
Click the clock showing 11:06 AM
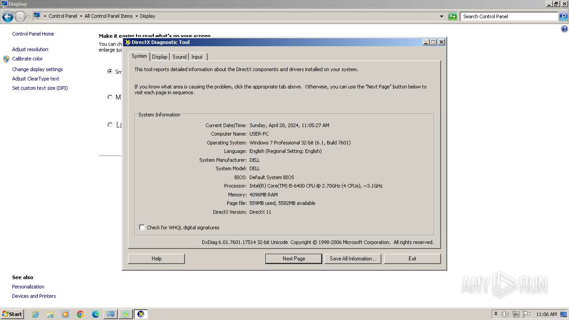pos(546,314)
